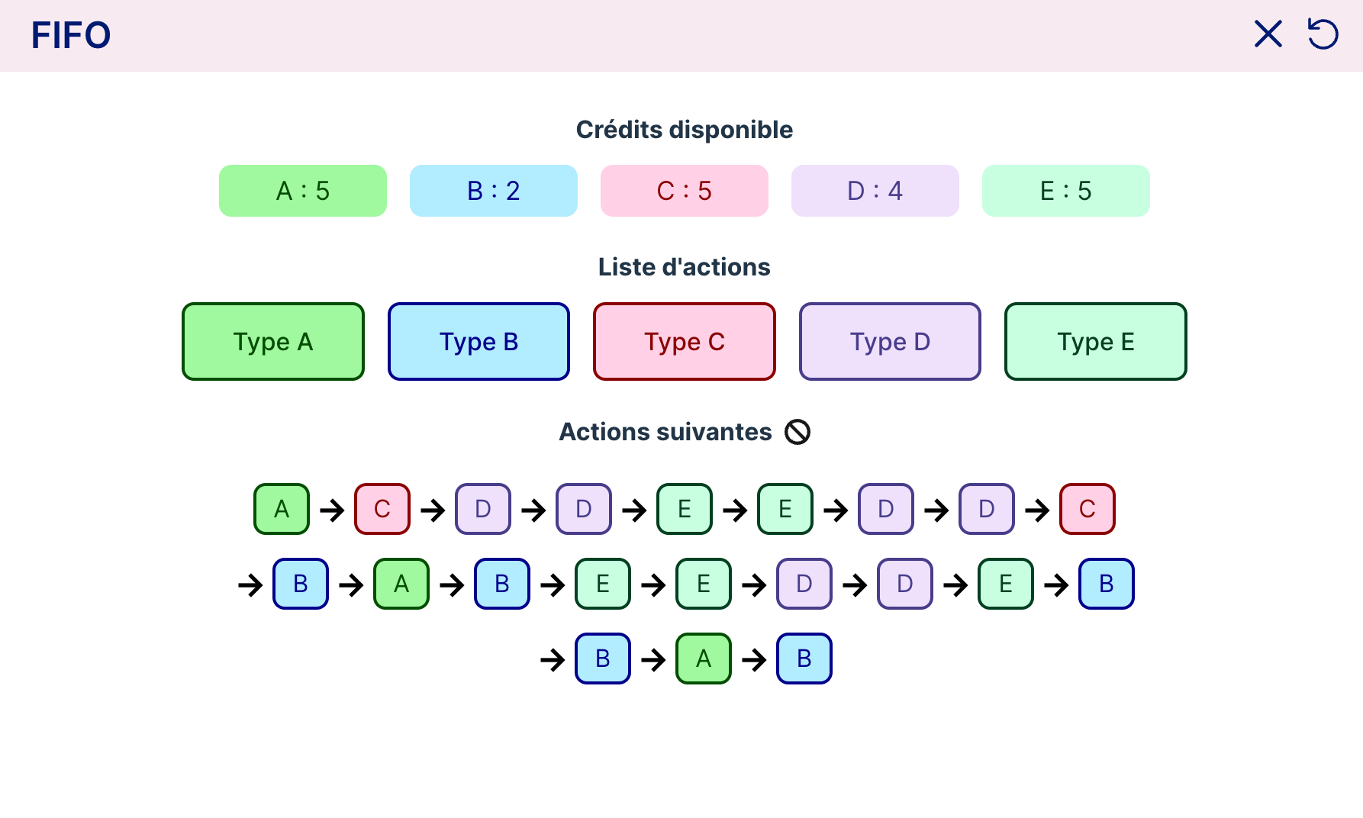The width and height of the screenshot is (1363, 818).
Task: Click the first B tile in second row
Action: pyautogui.click(x=301, y=584)
